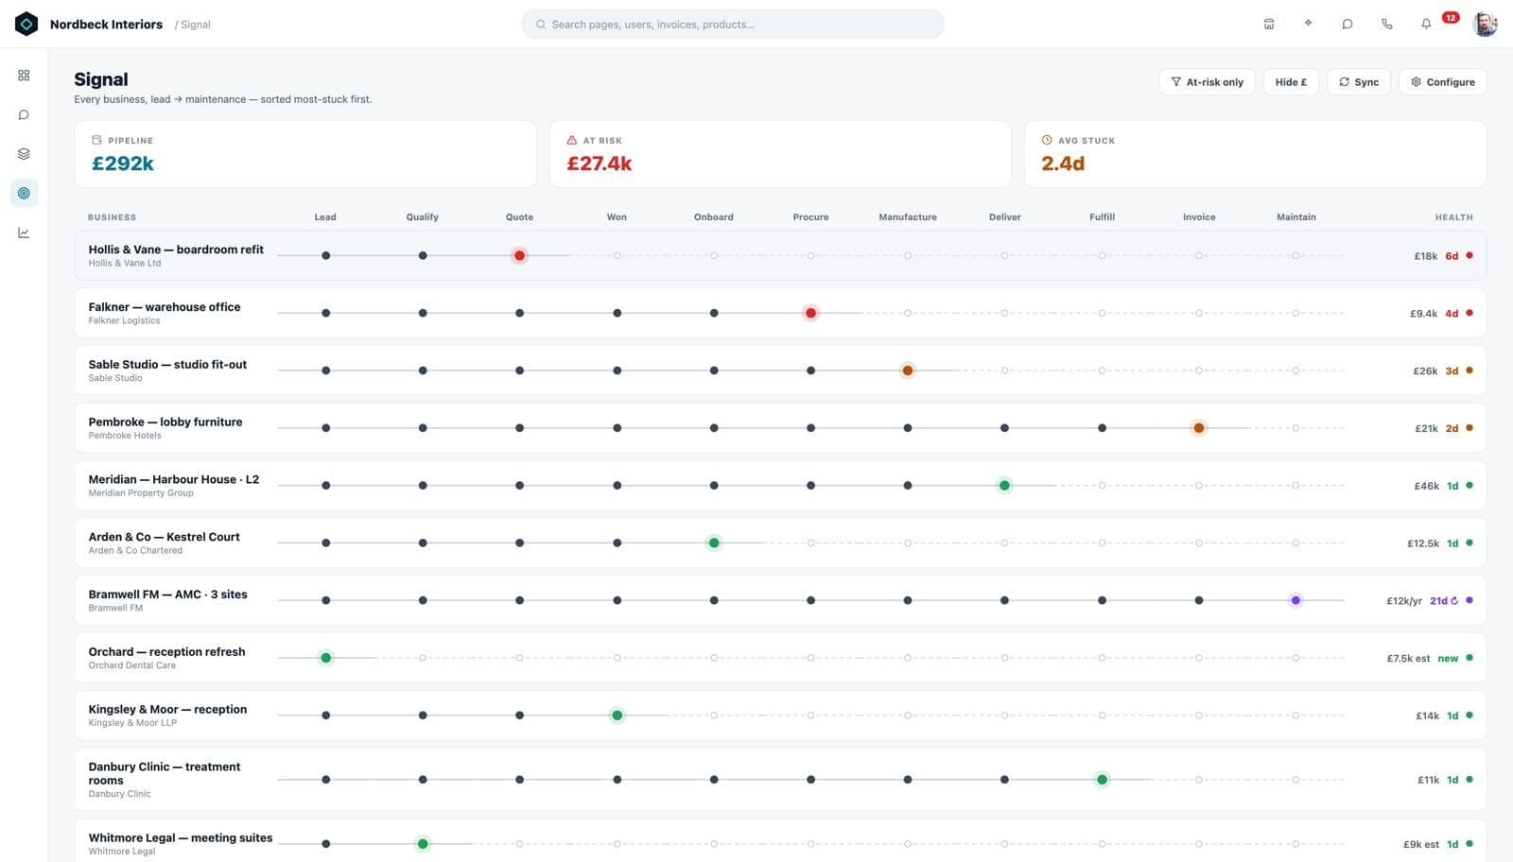Open the Configure settings button
The image size is (1513, 862).
[1443, 82]
